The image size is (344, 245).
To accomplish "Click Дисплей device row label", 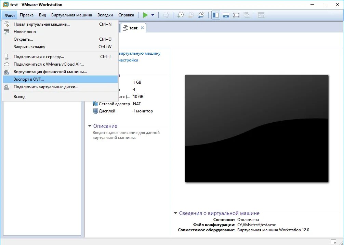I will pyautogui.click(x=107, y=111).
